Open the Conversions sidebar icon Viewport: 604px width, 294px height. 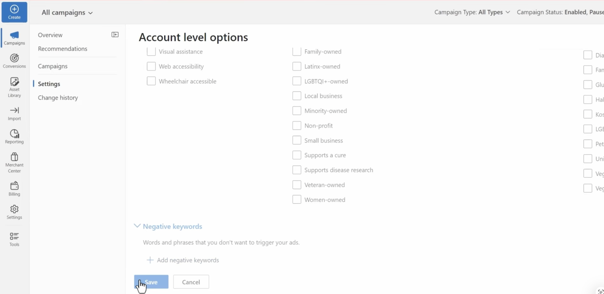(14, 61)
